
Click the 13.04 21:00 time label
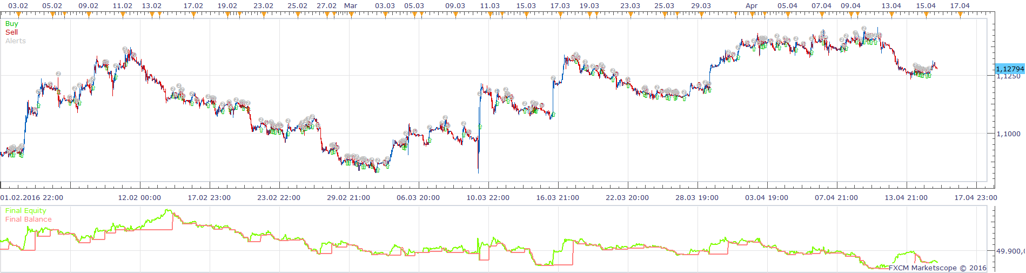coord(906,198)
